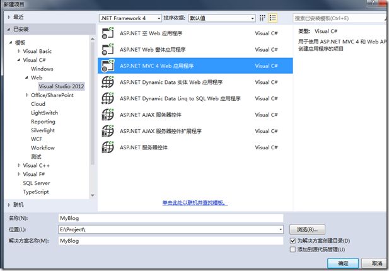Image resolution: width=389 pixels, height=271 pixels.
Task: Select the Cloud template category
Action: pyautogui.click(x=38, y=104)
